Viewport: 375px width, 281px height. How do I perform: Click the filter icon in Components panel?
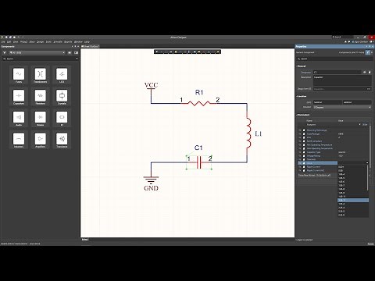click(x=4, y=52)
